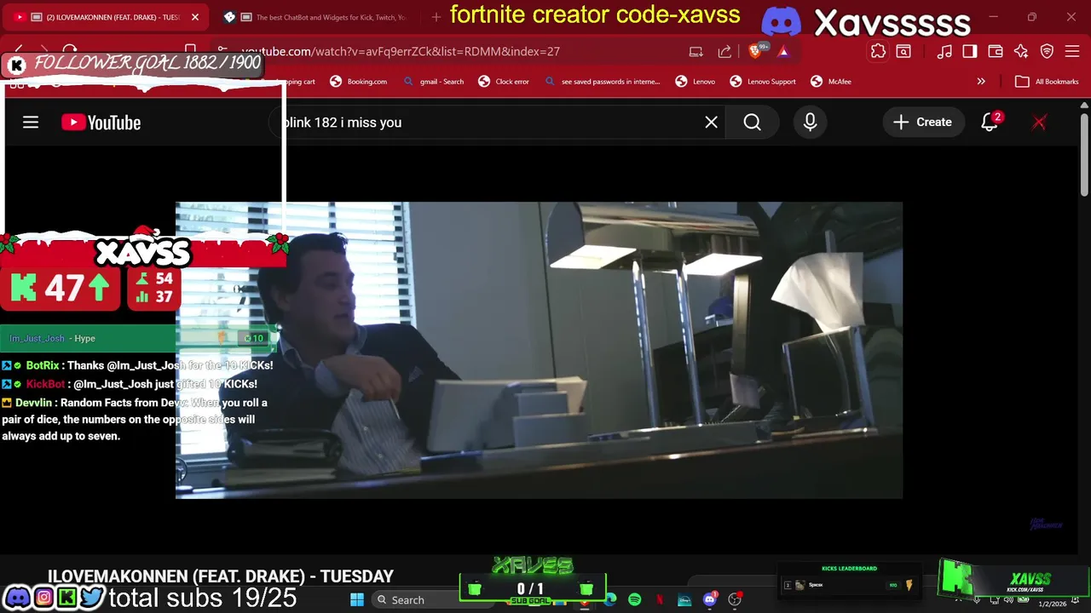Click the BotRix thanks chat message

(137, 365)
